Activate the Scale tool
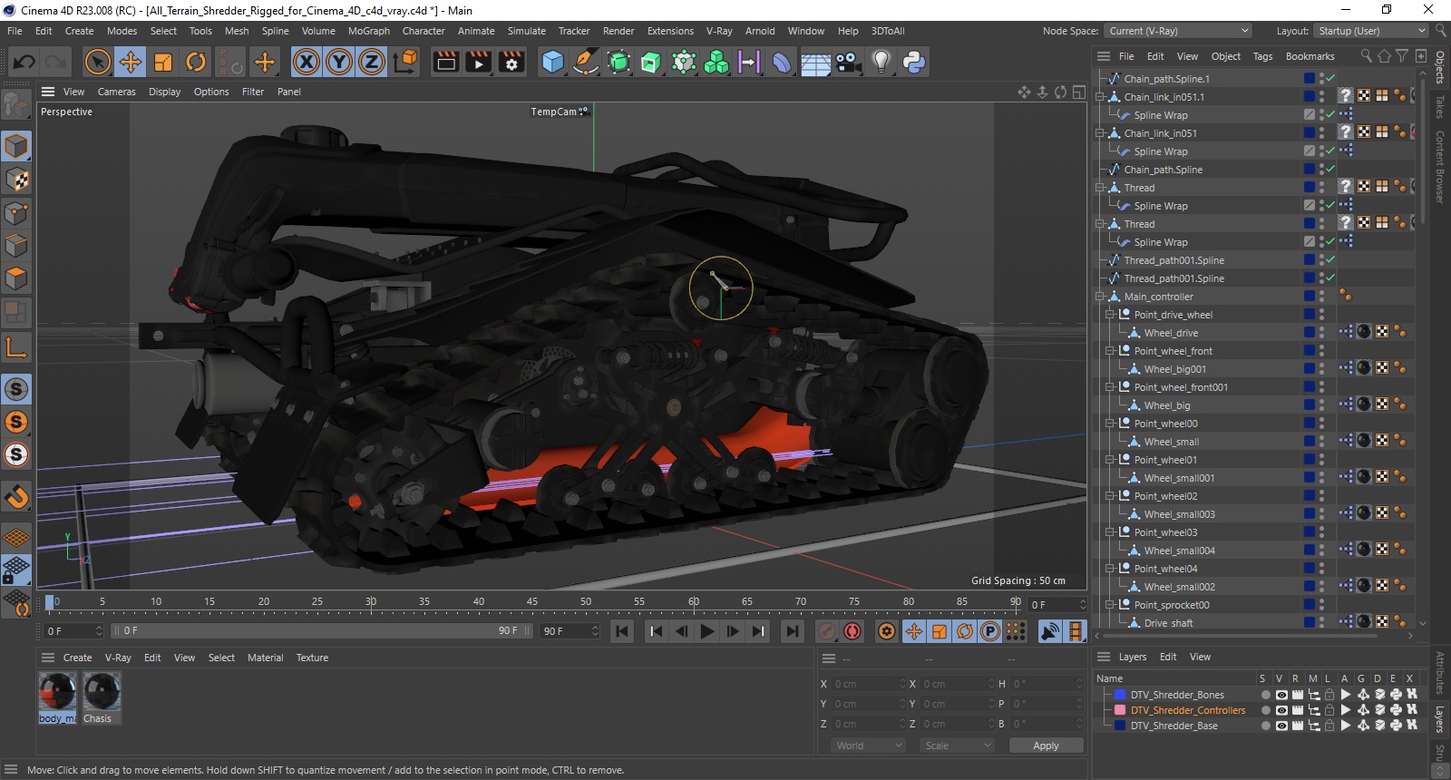The width and height of the screenshot is (1451, 780). [x=163, y=62]
